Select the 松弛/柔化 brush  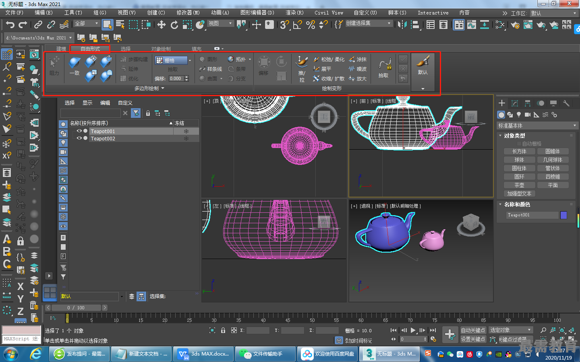click(x=329, y=59)
